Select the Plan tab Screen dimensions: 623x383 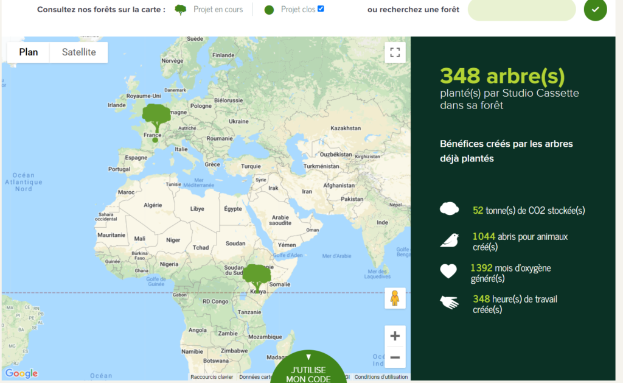pos(28,52)
